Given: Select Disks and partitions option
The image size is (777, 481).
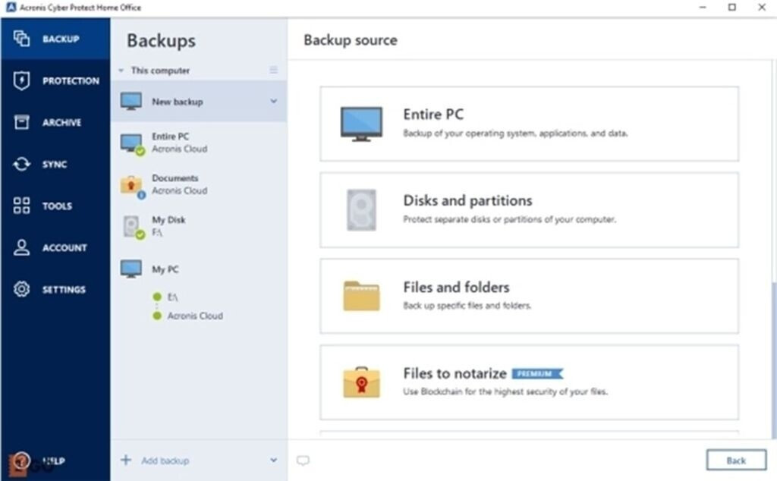Looking at the screenshot, I should click(x=529, y=209).
